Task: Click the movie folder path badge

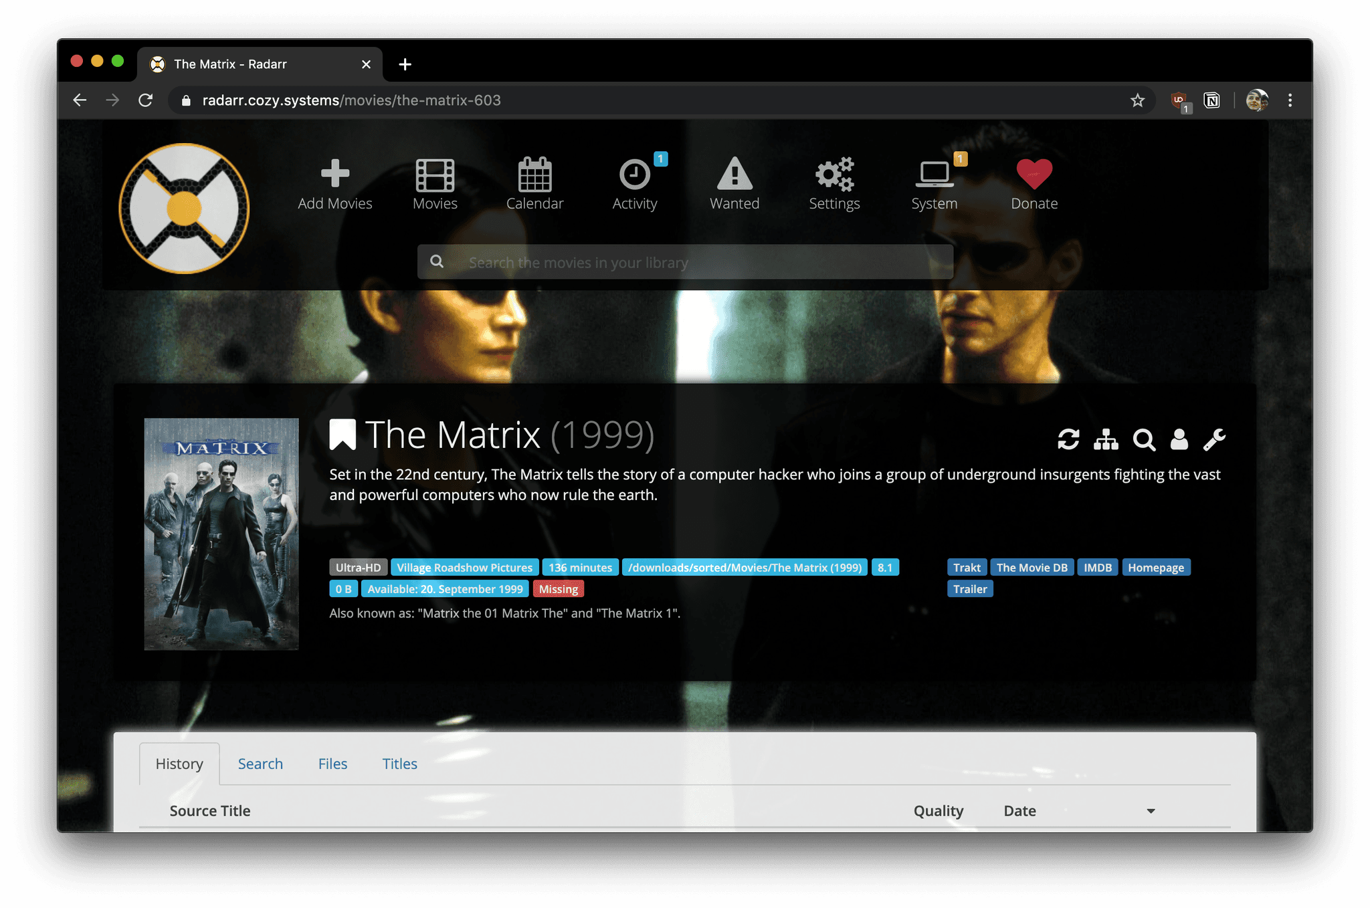Action: click(x=745, y=567)
